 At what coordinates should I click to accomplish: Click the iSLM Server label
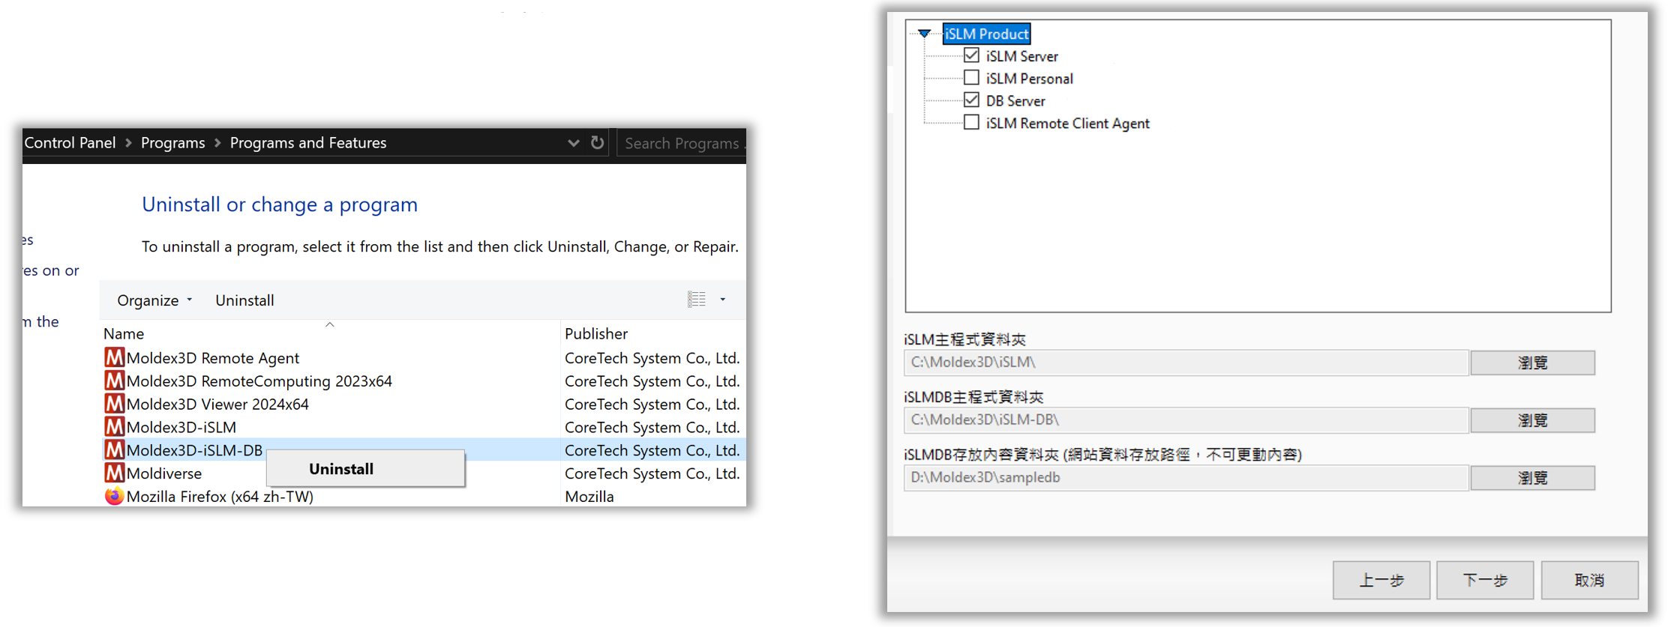[1021, 56]
